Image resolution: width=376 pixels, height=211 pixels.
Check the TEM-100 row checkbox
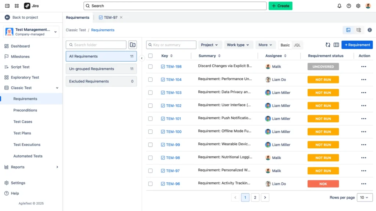point(150,132)
